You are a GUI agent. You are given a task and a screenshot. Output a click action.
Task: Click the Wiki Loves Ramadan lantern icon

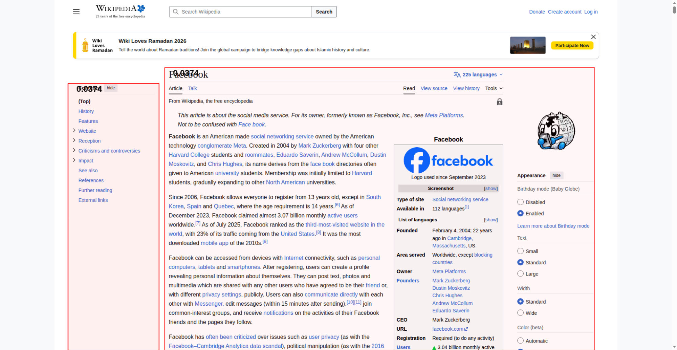85,45
